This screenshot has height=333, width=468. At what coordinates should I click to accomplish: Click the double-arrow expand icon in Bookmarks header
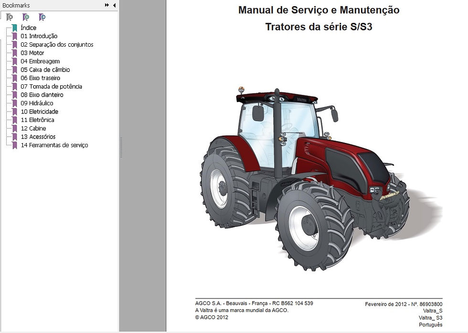(x=107, y=5)
